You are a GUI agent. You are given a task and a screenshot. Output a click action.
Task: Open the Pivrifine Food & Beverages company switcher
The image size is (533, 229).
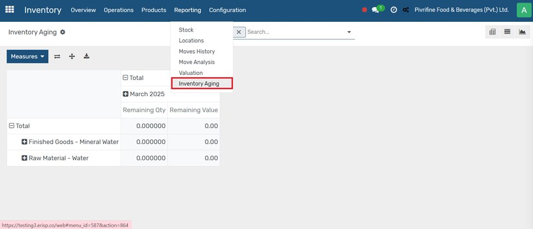[x=461, y=10]
